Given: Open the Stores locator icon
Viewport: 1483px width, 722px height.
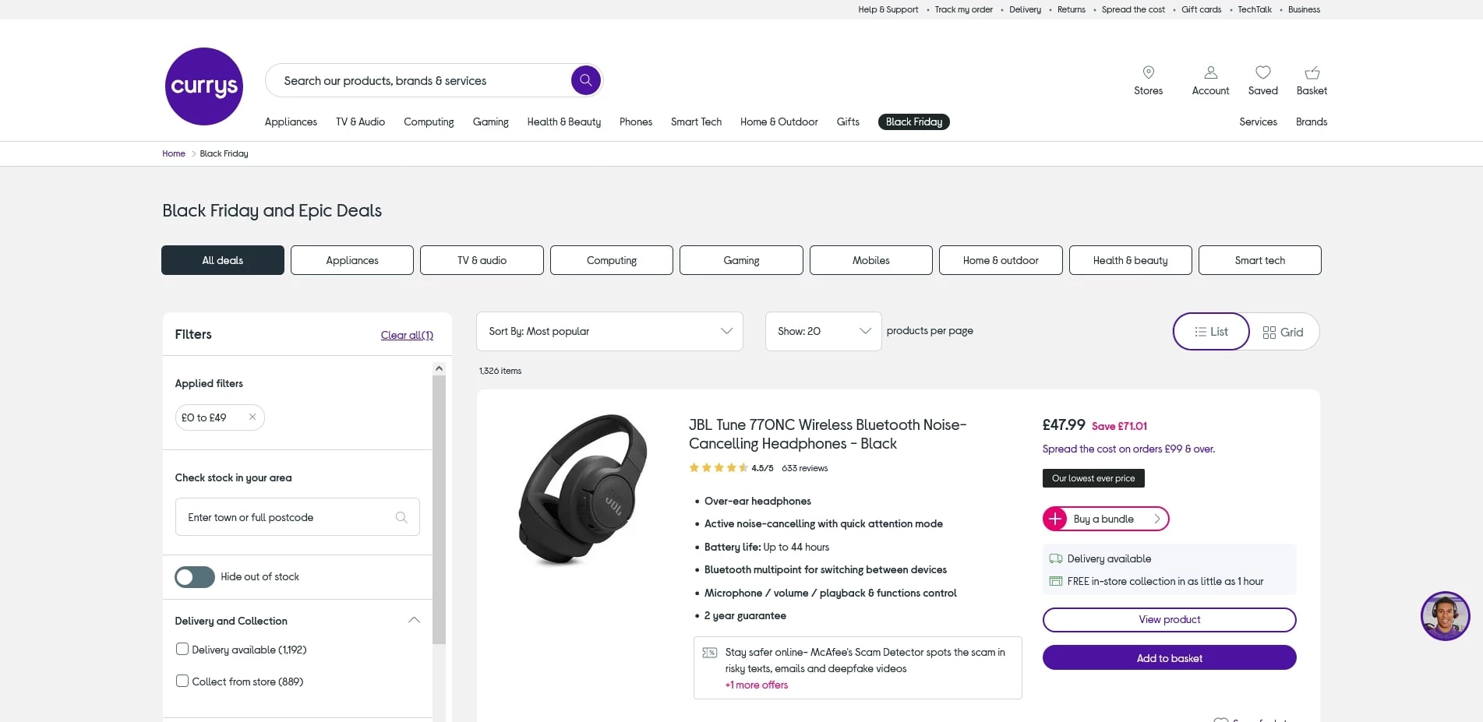Looking at the screenshot, I should 1148,73.
